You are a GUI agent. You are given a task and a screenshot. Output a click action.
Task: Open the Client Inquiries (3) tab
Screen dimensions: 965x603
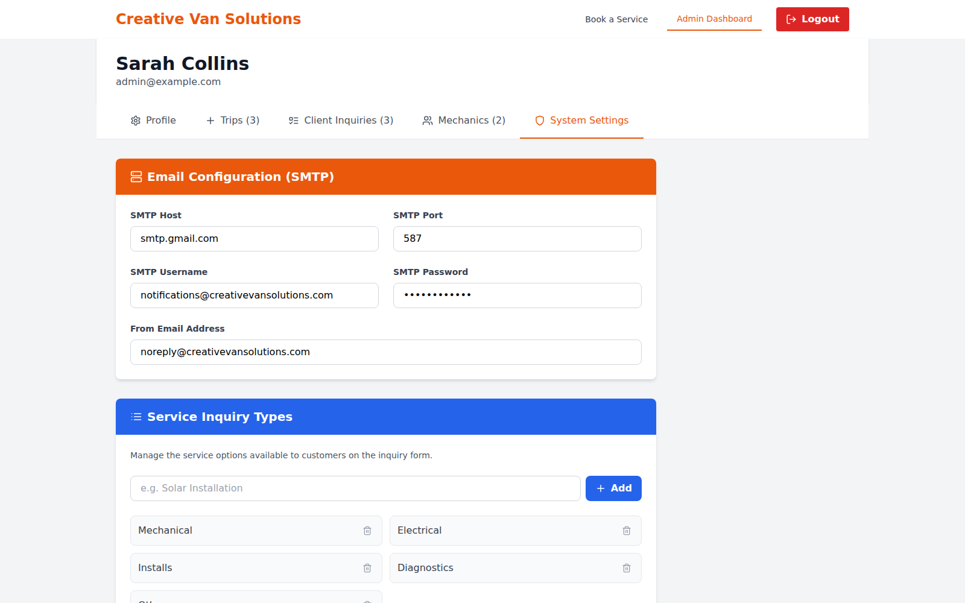coord(341,121)
